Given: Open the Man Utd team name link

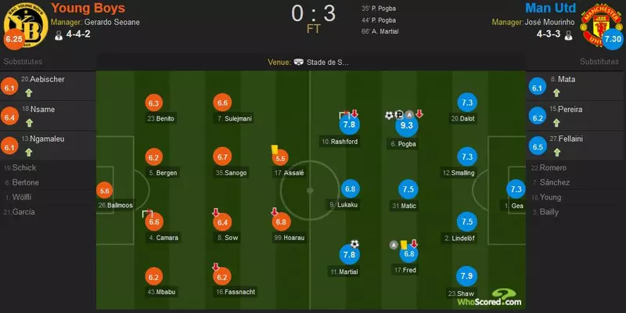Looking at the screenshot, I should pyautogui.click(x=551, y=8).
